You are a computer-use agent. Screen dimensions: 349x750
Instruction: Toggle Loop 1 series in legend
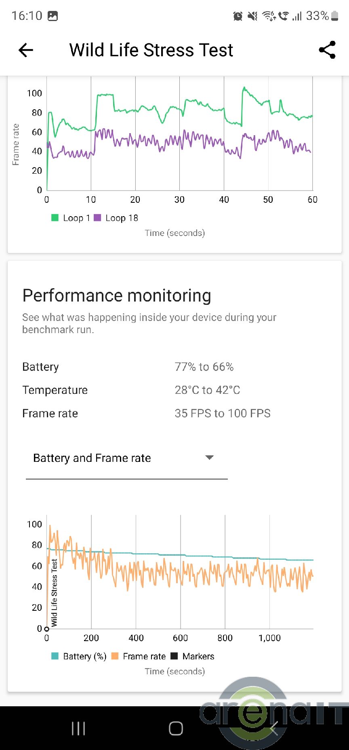[x=71, y=218]
